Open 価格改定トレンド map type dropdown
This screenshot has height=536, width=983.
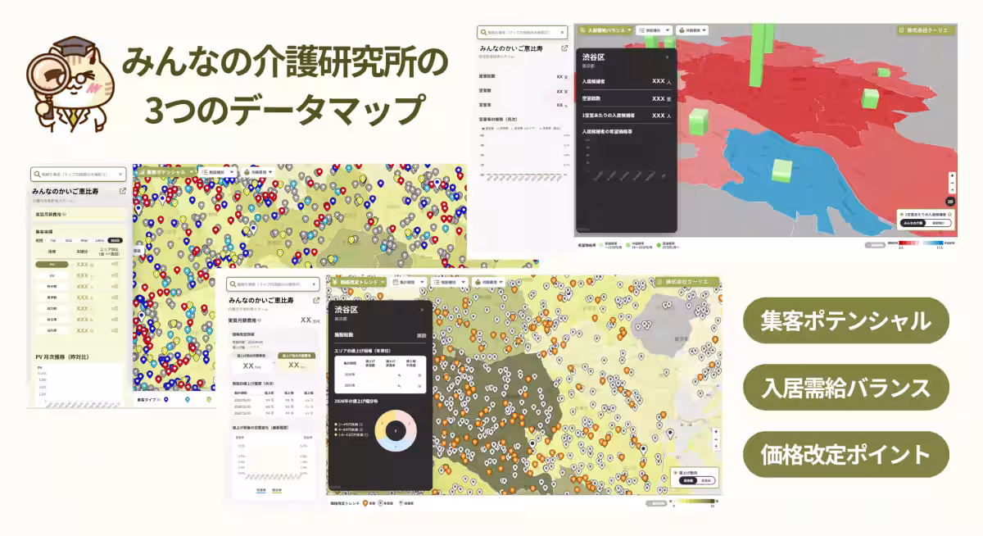pos(358,282)
